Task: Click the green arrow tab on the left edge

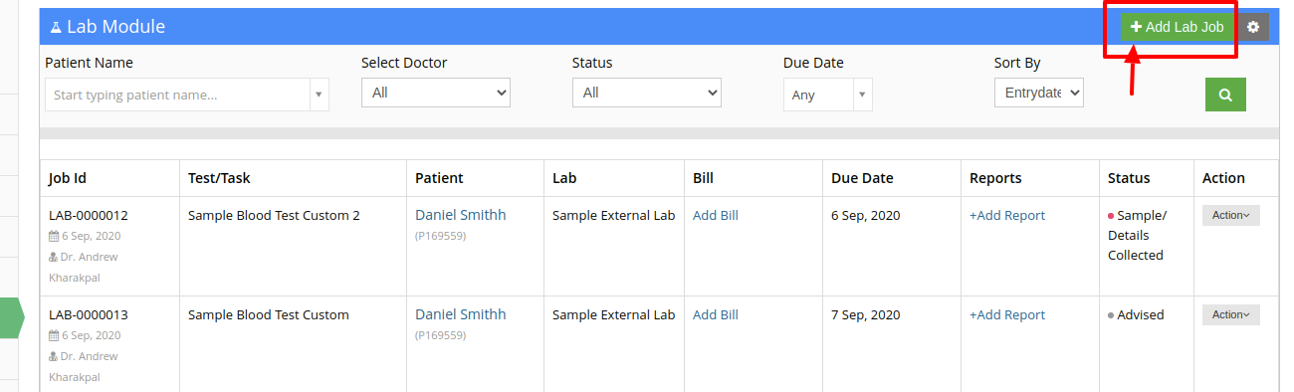Action: tap(12, 317)
